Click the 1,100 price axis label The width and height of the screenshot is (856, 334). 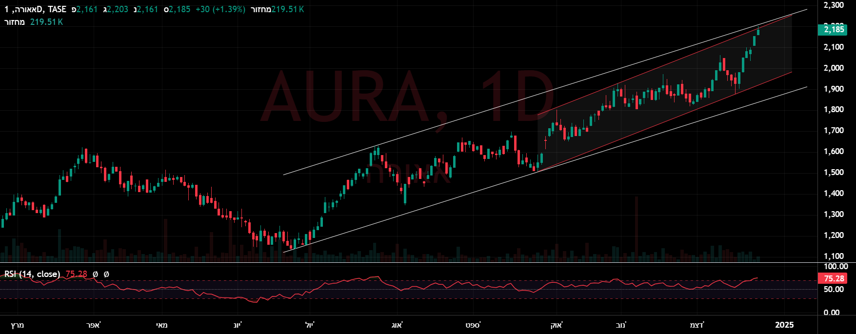834,256
